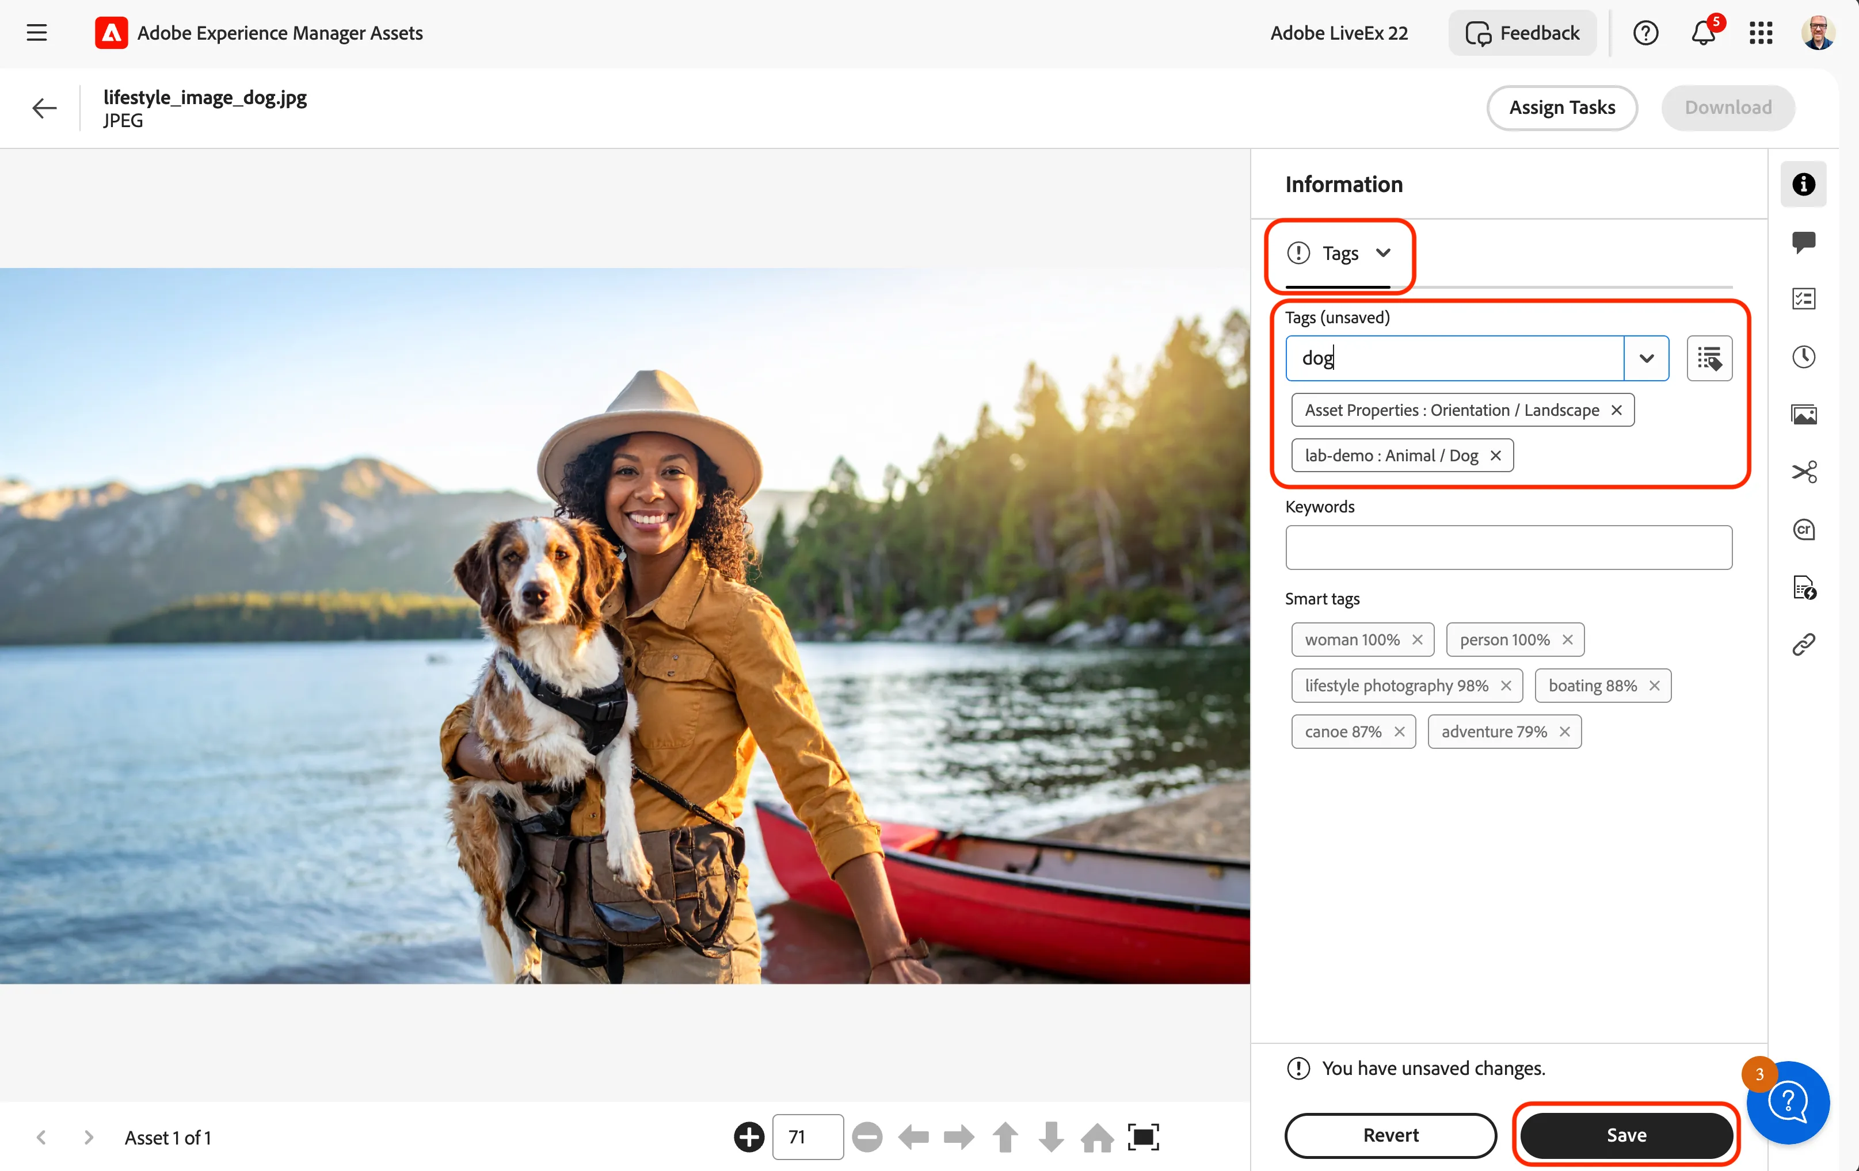Image resolution: width=1859 pixels, height=1171 pixels.
Task: Open the renditions image icon
Action: coord(1803,414)
